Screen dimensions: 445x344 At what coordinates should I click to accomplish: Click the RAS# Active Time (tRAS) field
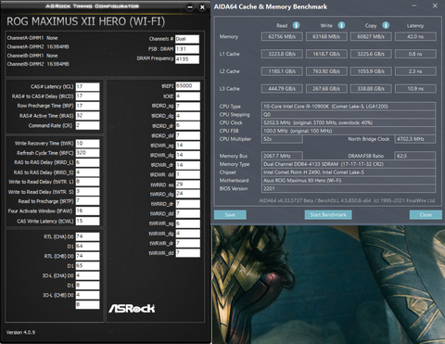(87, 116)
